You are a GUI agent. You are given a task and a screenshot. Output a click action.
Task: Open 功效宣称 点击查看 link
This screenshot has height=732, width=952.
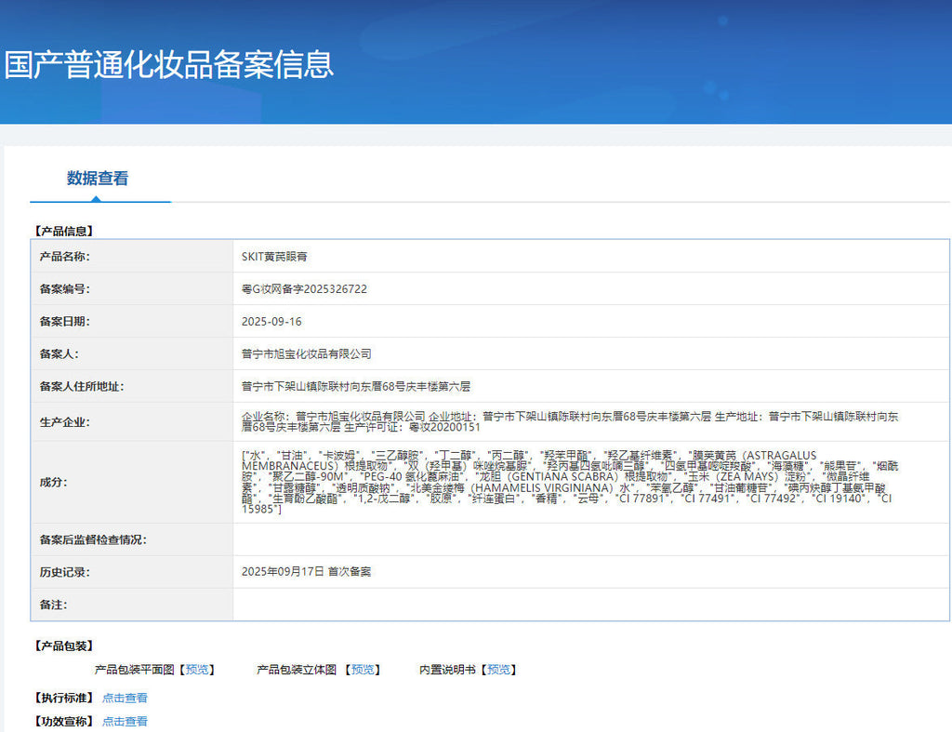click(125, 721)
